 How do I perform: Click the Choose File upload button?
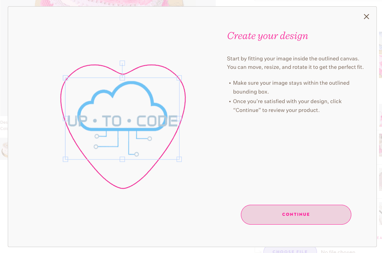click(x=290, y=251)
